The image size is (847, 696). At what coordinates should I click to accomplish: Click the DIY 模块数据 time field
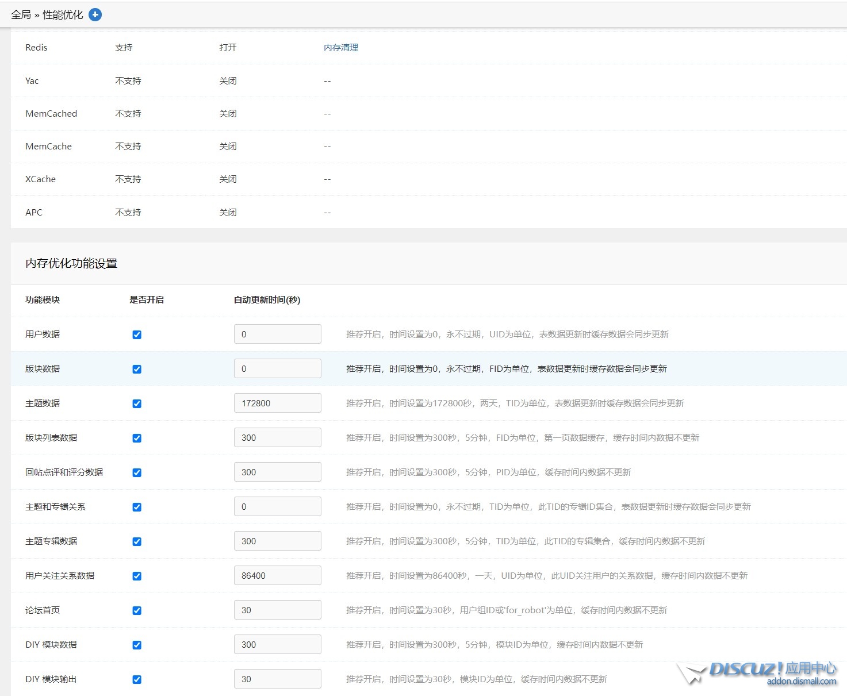[x=278, y=644]
